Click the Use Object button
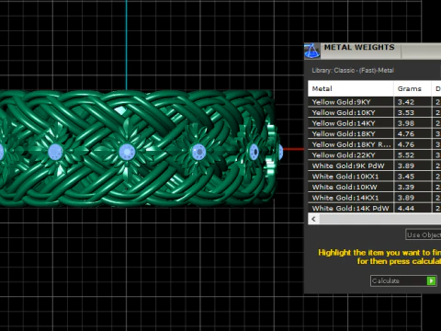 (424, 234)
